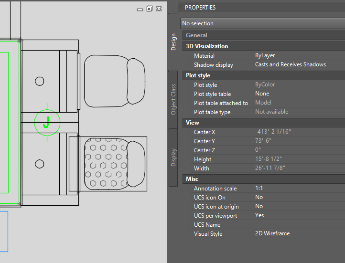
Task: Select the green J circle tag symbol
Action: click(47, 123)
